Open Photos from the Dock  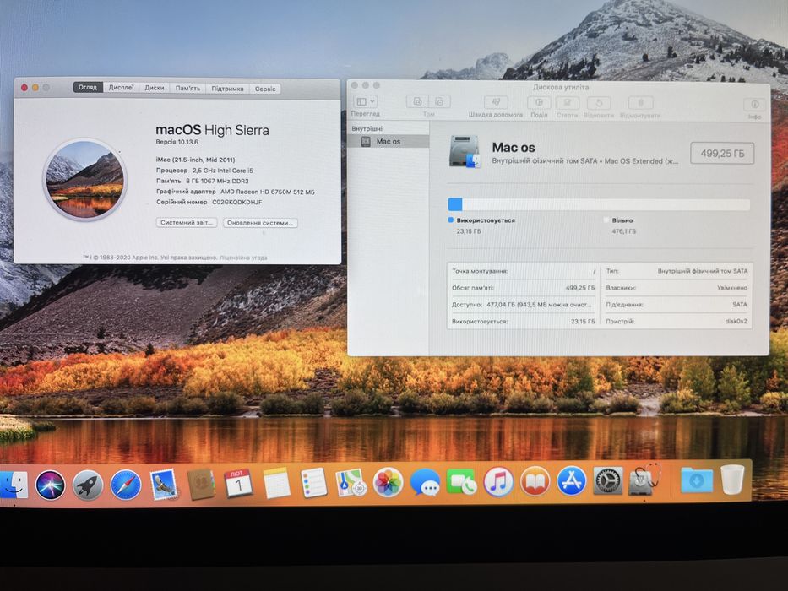pos(388,482)
